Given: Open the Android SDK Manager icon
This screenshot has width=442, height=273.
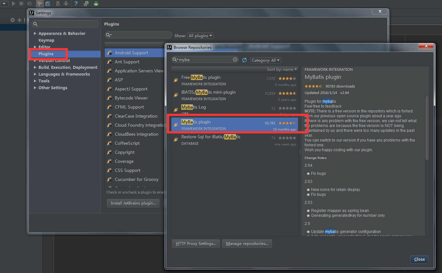Looking at the screenshot, I should click(x=58, y=4).
